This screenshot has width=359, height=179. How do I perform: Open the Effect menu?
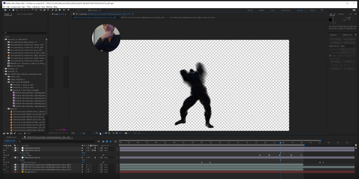[29, 7]
